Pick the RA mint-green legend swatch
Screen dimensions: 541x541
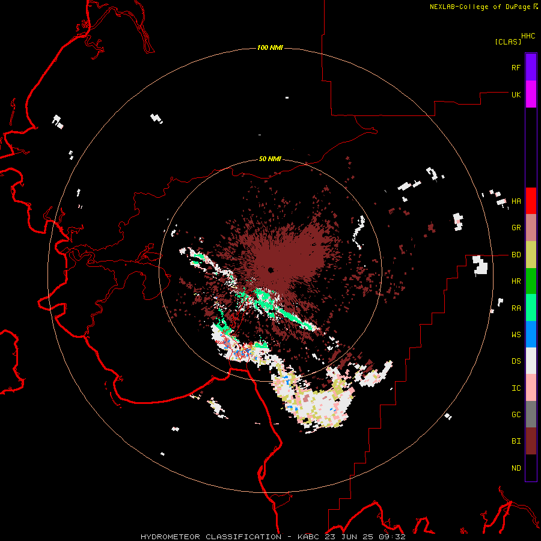click(531, 308)
